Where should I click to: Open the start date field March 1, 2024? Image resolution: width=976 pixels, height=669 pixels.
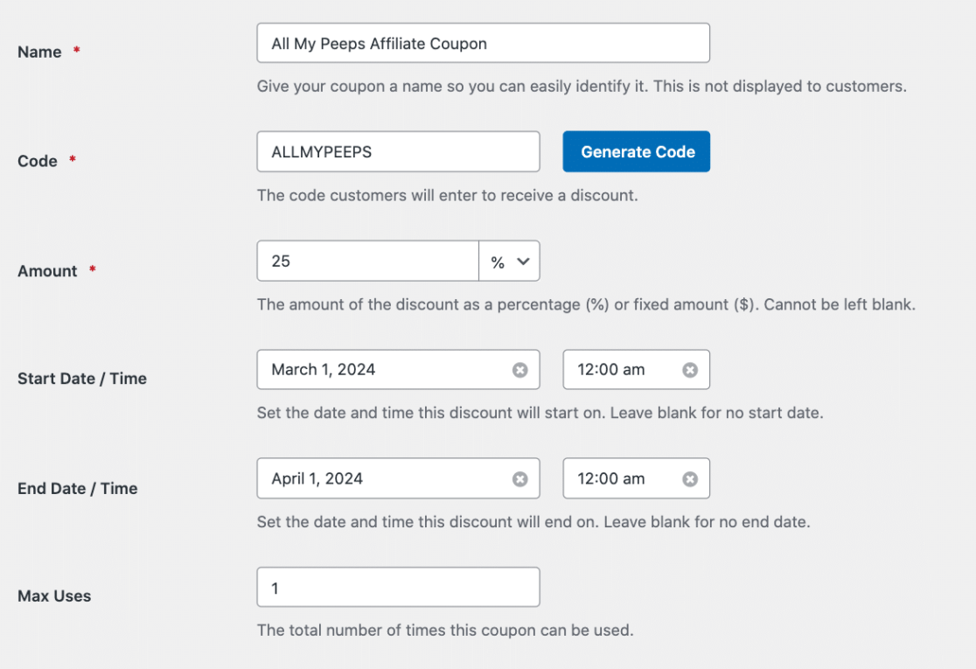(x=385, y=370)
